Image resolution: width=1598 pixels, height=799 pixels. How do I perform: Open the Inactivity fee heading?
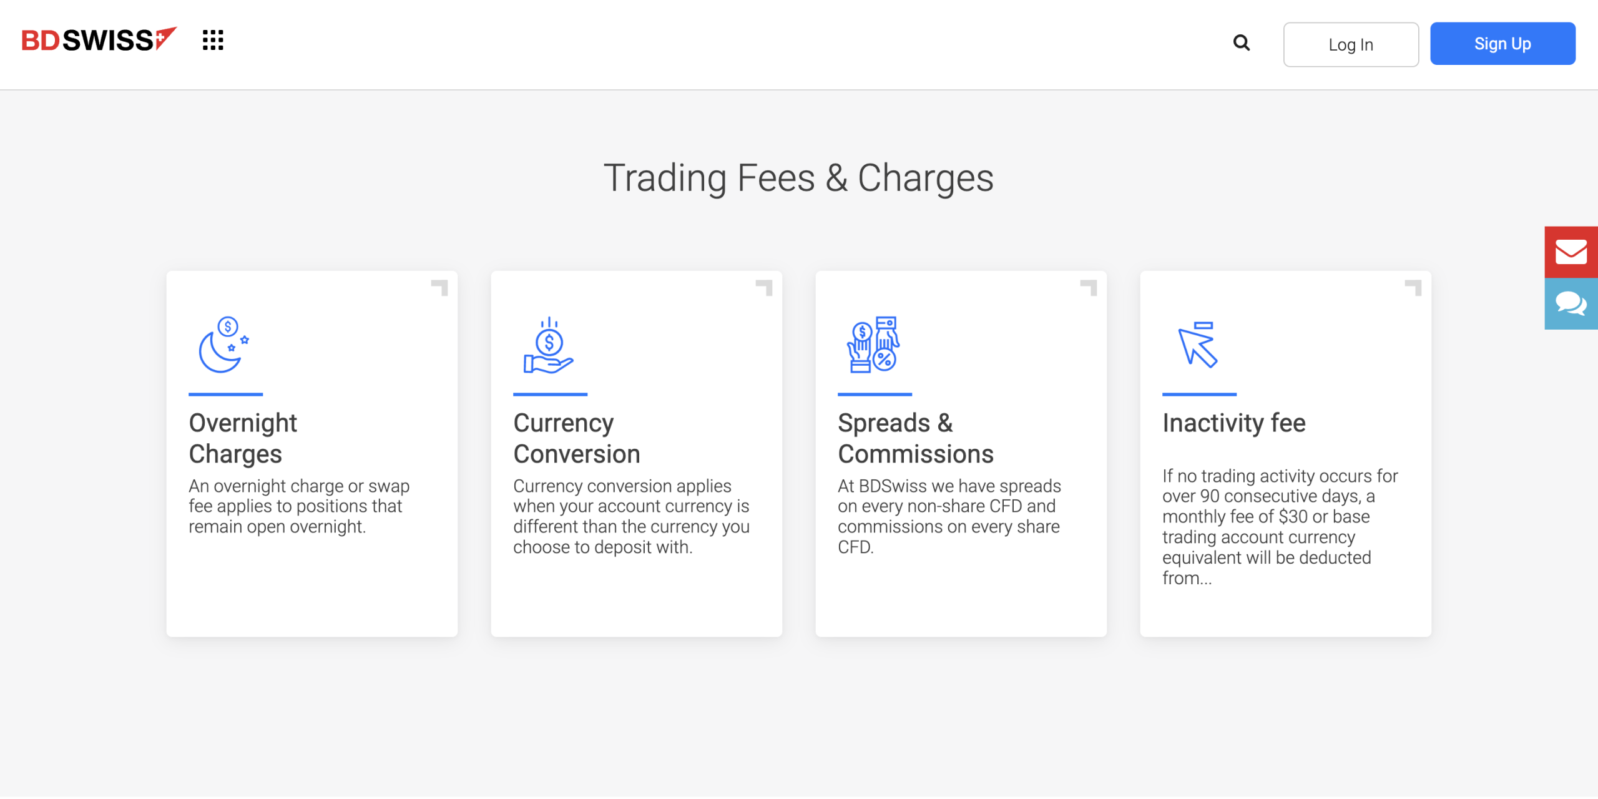1233,423
